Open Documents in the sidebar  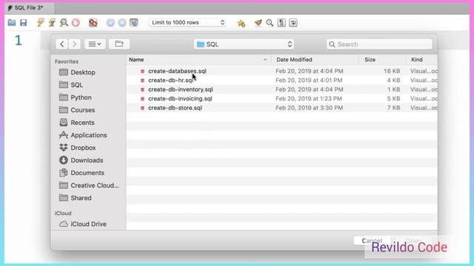click(x=81, y=173)
